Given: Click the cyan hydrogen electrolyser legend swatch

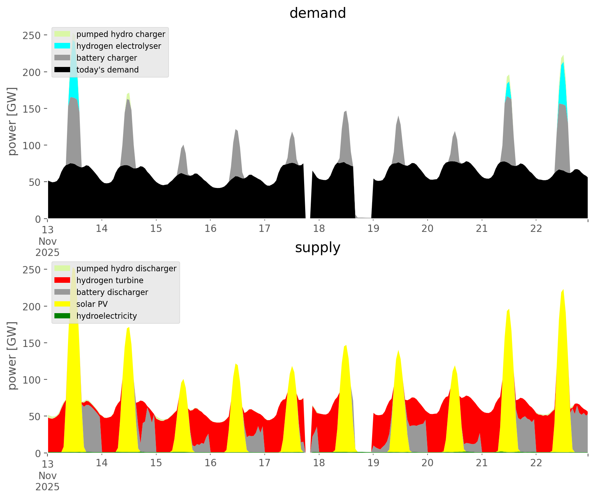Looking at the screenshot, I should [x=62, y=46].
